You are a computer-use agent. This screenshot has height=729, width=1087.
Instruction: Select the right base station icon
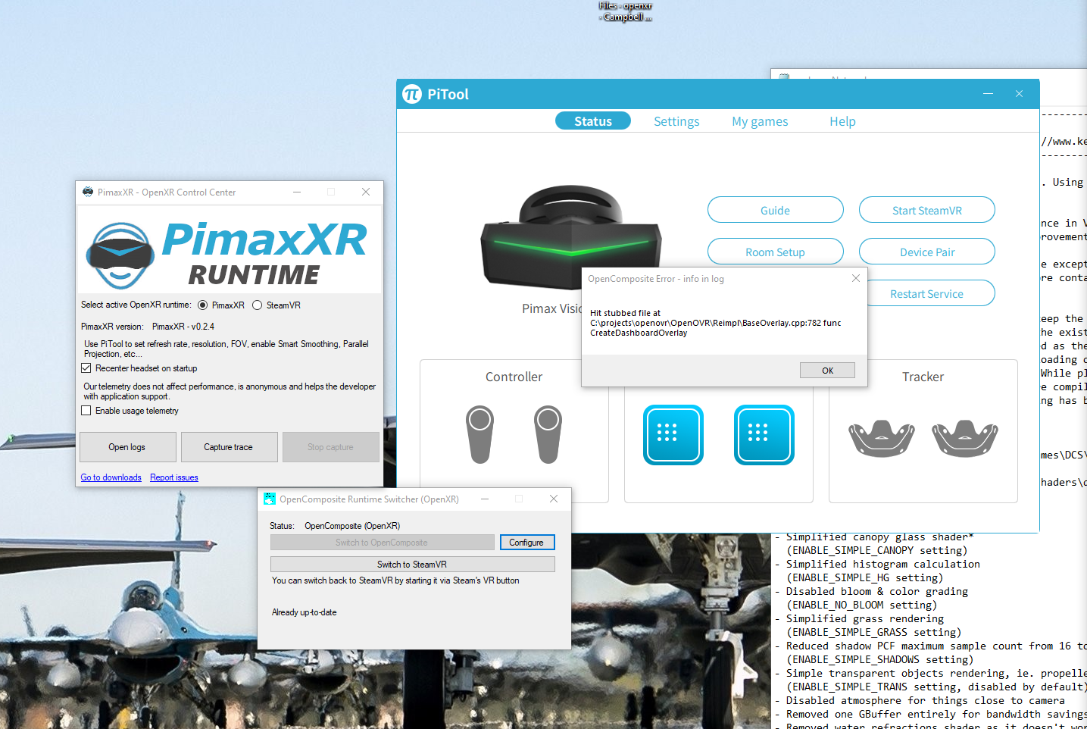764,434
